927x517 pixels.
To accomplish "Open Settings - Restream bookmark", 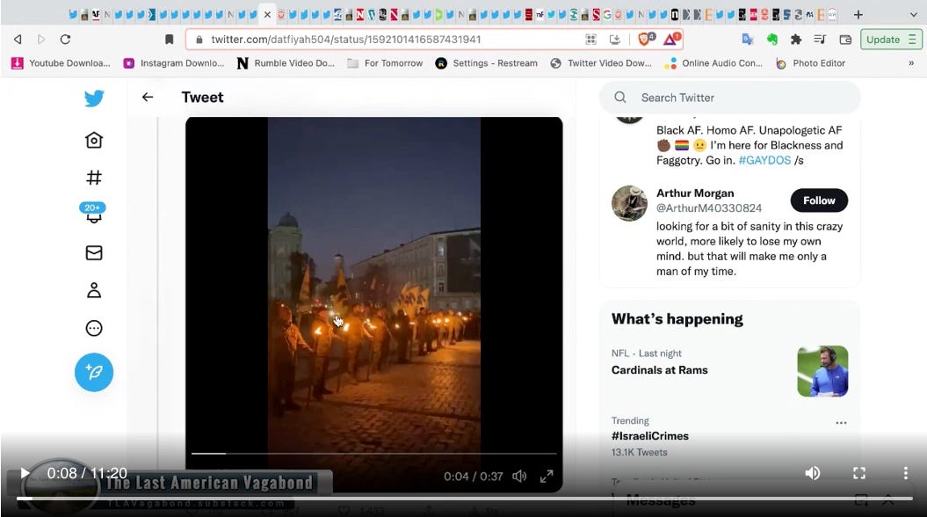I will (487, 63).
